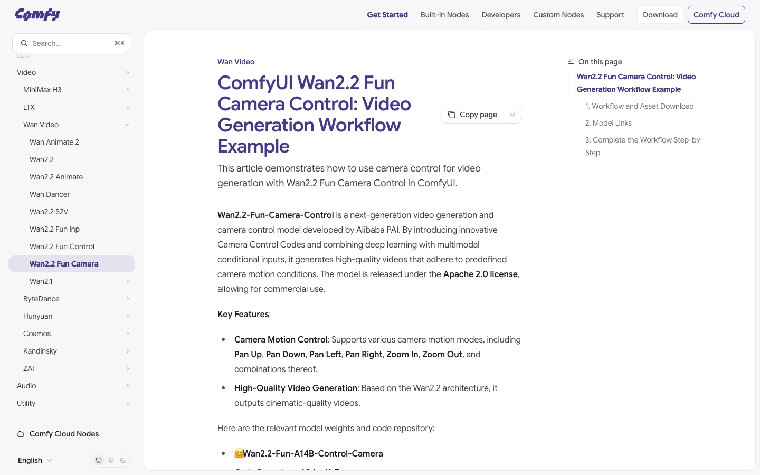Click the On this page list icon
This screenshot has width=760, height=475.
[571, 62]
